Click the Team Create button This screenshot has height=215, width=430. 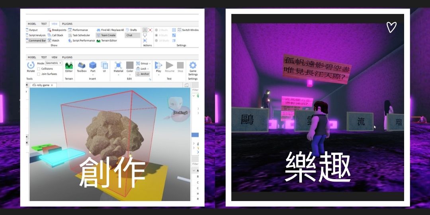click(x=106, y=35)
